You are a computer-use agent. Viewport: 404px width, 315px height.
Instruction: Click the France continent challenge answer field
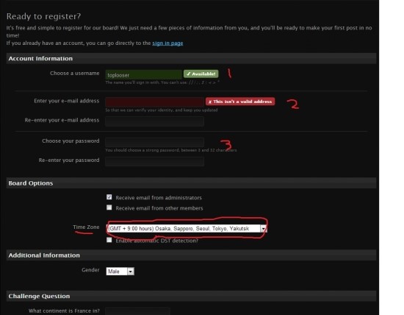click(137, 311)
